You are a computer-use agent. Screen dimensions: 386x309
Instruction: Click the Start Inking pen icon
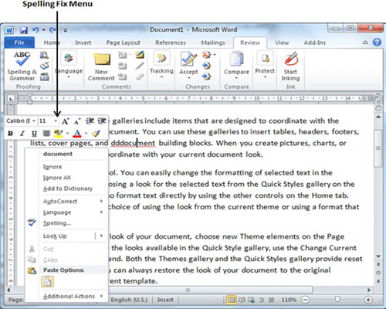tap(291, 59)
